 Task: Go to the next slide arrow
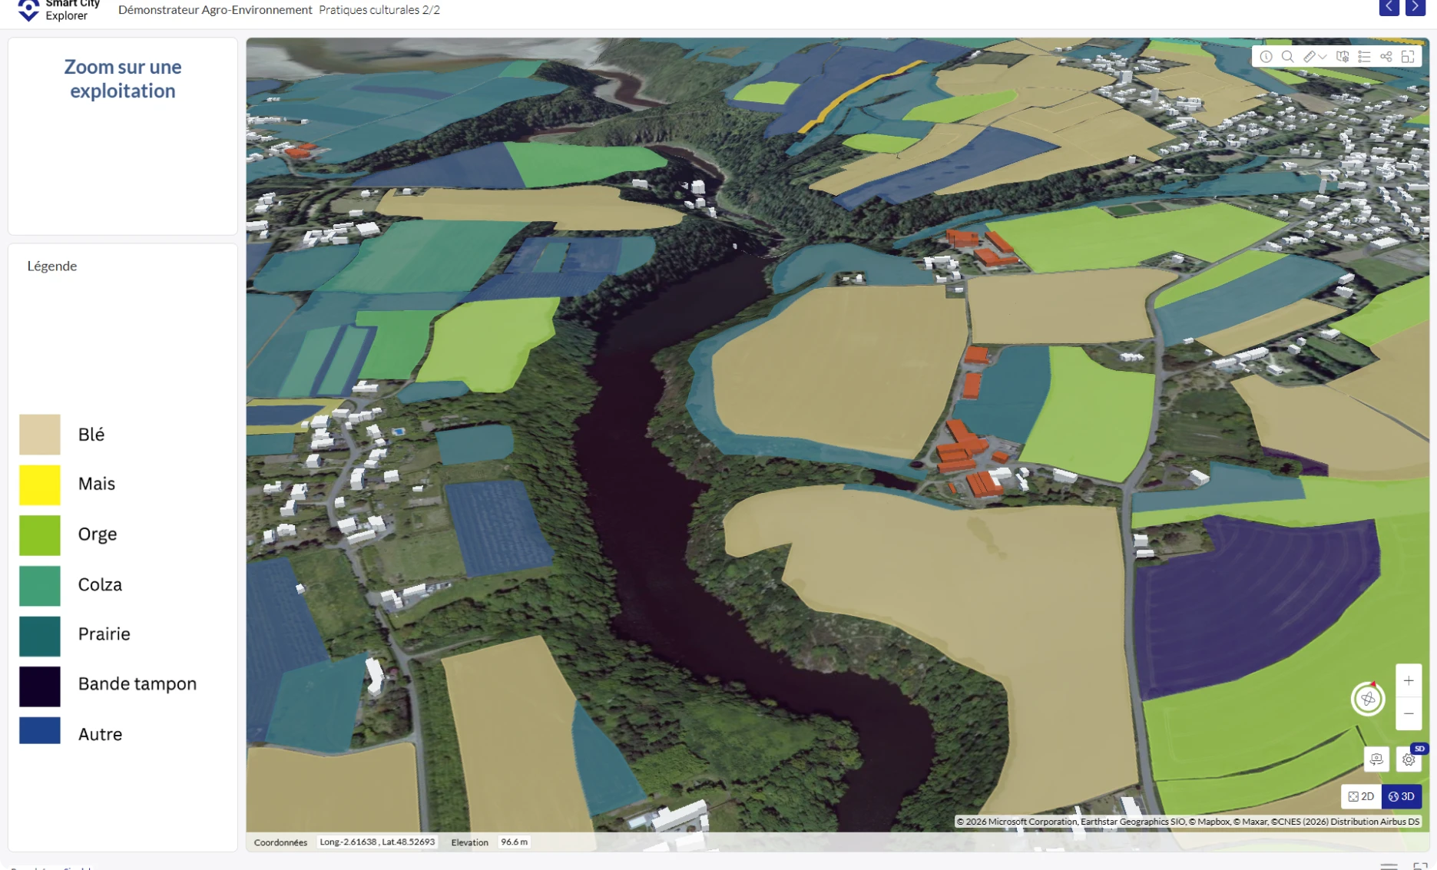(1415, 7)
